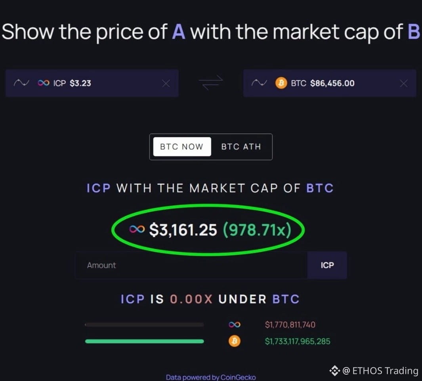
Task: Select the BTC ATH tab
Action: click(241, 147)
